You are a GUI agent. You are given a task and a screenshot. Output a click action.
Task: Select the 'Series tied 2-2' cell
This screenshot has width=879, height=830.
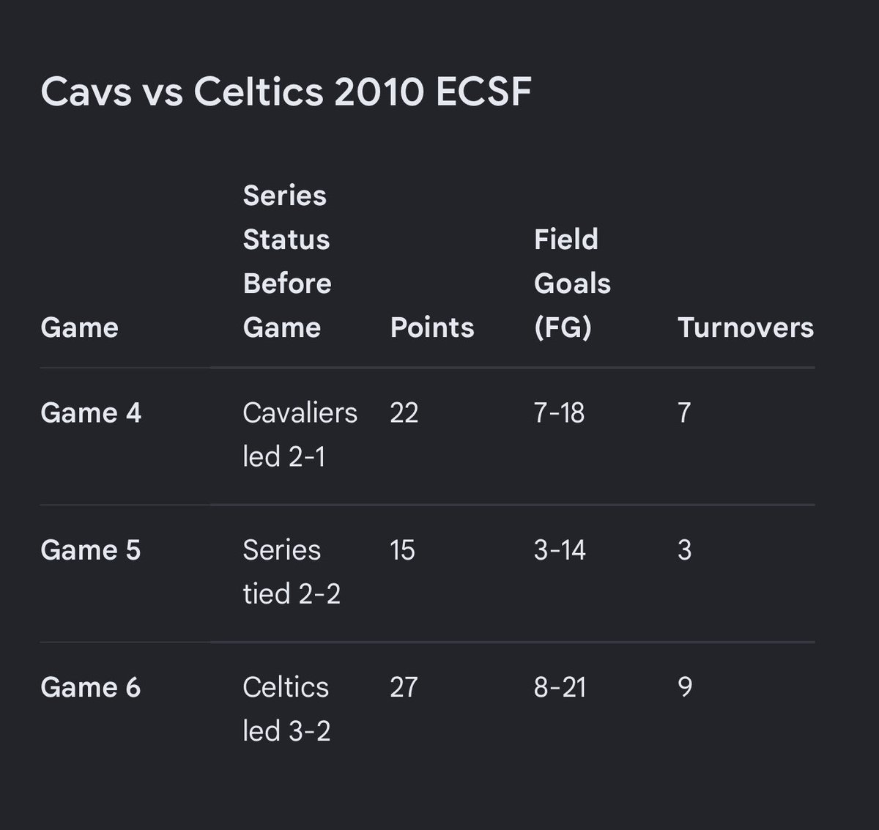(292, 572)
